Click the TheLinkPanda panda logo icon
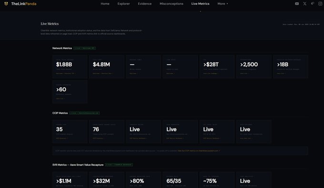Image resolution: width=324 pixels, height=188 pixels. pyautogui.click(x=6, y=4)
